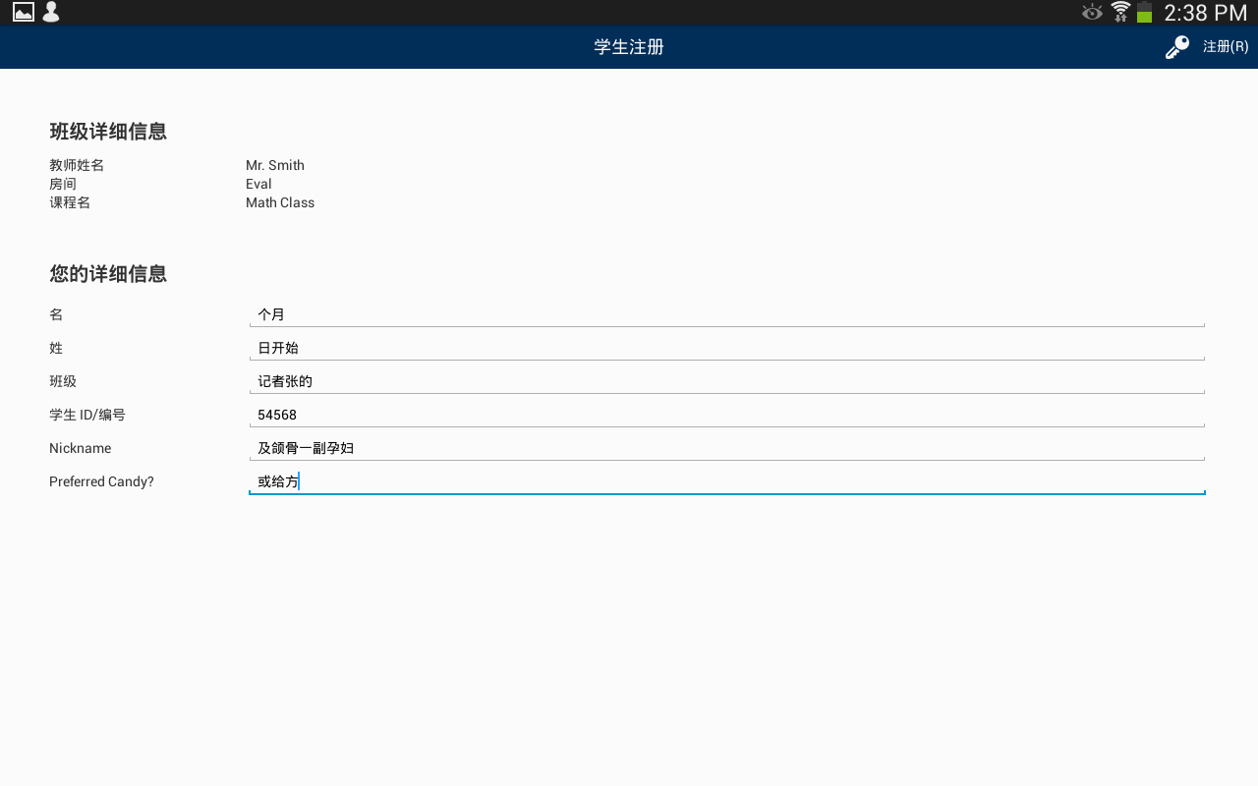Select the Nickname label
1258x786 pixels.
click(81, 448)
